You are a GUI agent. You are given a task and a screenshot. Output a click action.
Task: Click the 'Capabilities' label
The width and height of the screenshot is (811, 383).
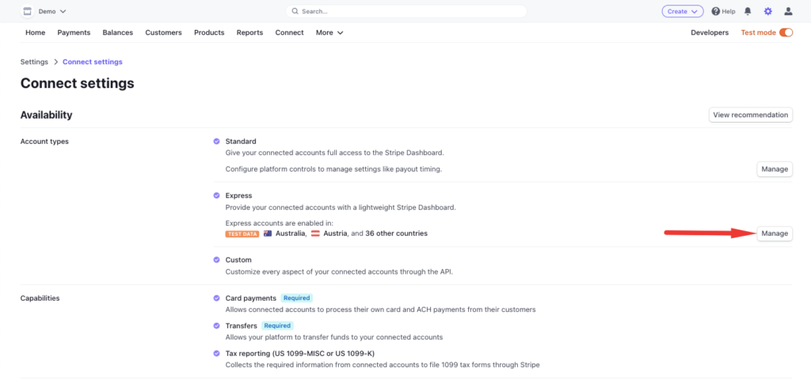click(40, 298)
